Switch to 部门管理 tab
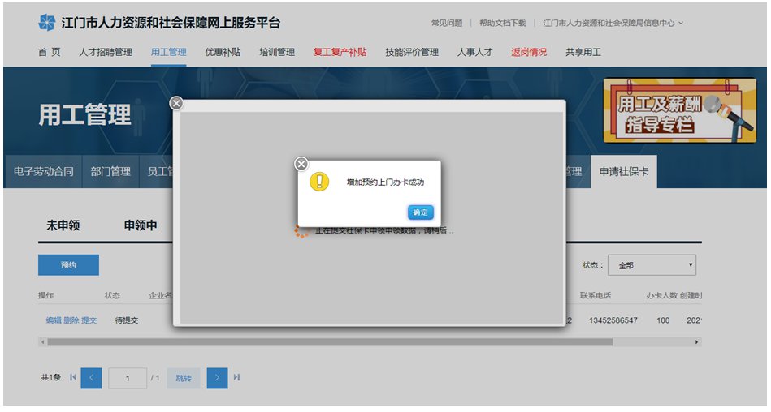The height and width of the screenshot is (412, 771). pos(110,171)
